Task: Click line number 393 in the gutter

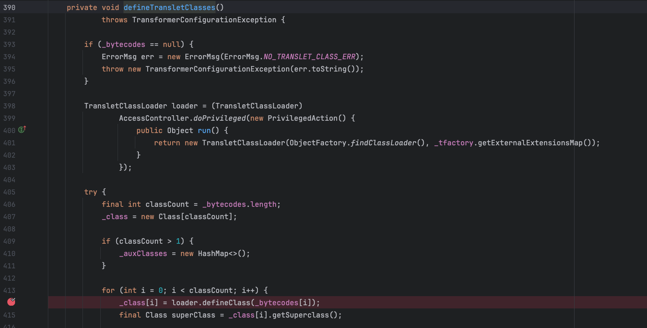Action: (x=9, y=45)
